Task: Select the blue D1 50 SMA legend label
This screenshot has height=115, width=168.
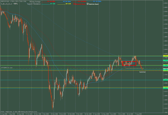Action: (67, 2)
